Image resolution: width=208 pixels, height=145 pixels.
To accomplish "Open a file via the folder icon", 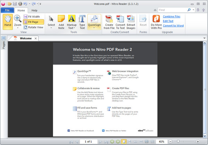I will [9, 4].
